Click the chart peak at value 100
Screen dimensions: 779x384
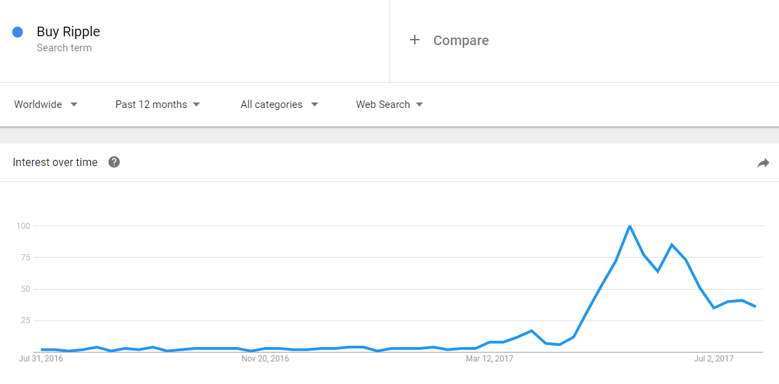coord(629,227)
